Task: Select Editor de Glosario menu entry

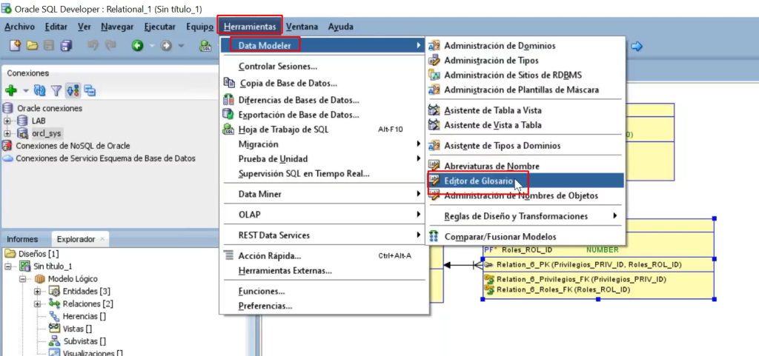Action: pyautogui.click(x=525, y=181)
